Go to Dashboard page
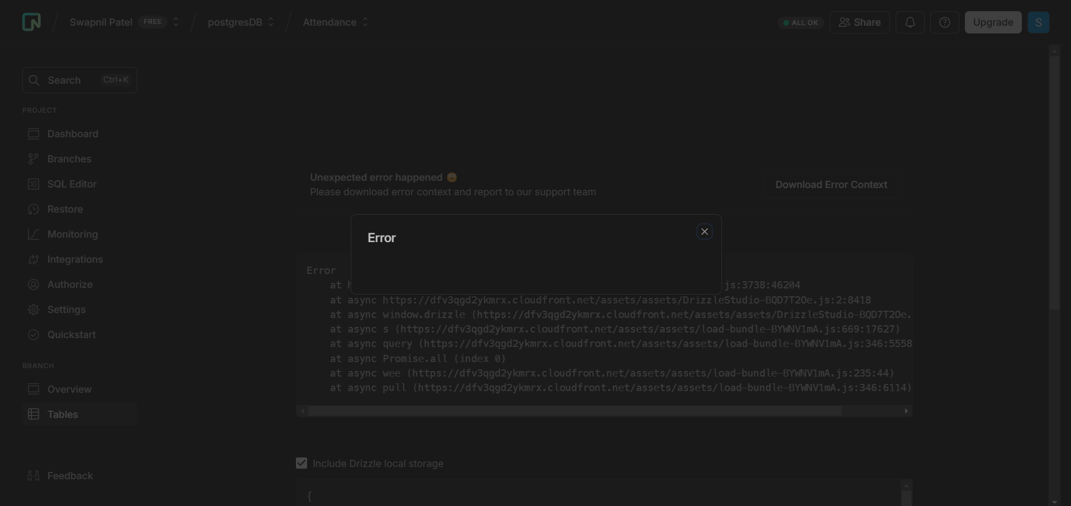This screenshot has width=1071, height=506. [73, 134]
